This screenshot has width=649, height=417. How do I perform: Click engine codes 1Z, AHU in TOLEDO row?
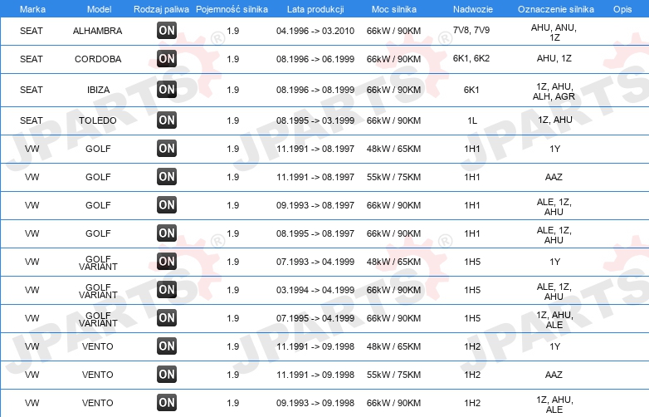pos(555,120)
